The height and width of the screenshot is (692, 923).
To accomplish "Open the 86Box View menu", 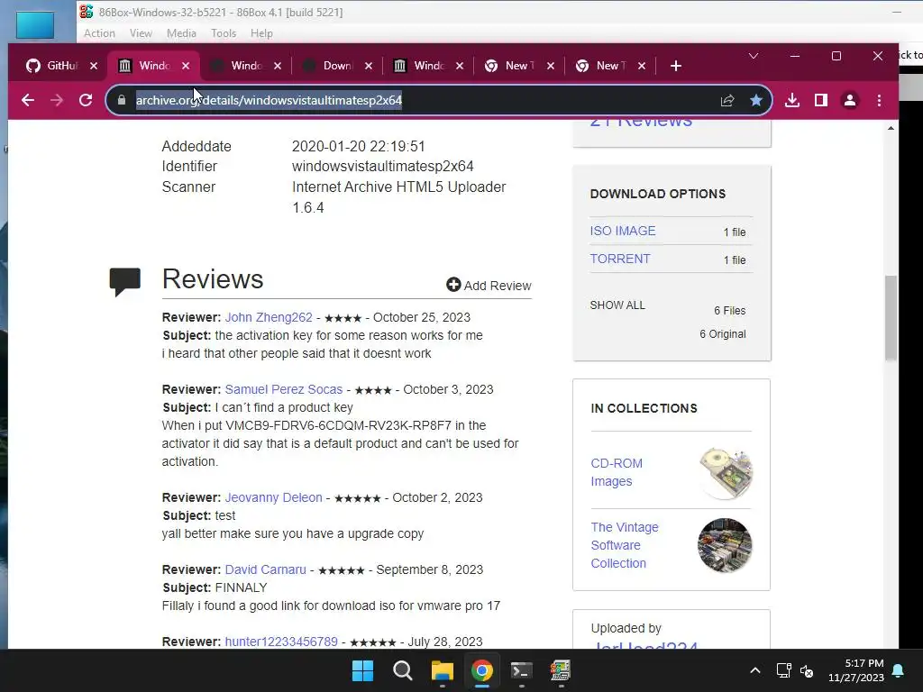I will [x=141, y=33].
